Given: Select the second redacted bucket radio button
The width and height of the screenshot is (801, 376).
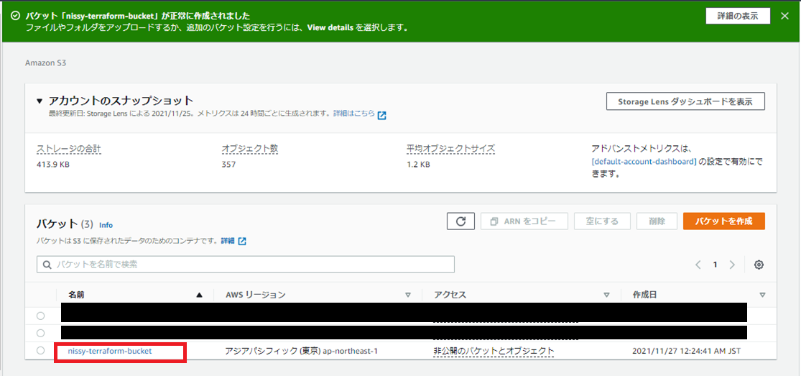Looking at the screenshot, I should tap(40, 333).
